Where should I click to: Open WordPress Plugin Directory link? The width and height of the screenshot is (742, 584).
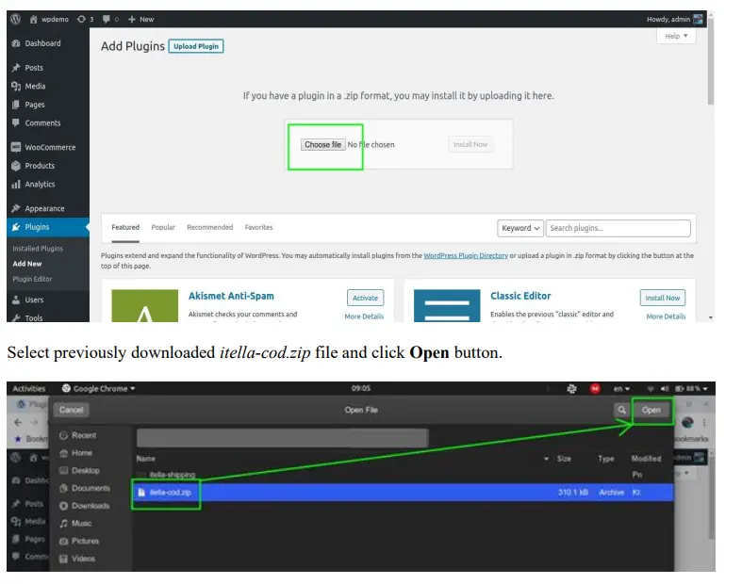[x=466, y=255]
